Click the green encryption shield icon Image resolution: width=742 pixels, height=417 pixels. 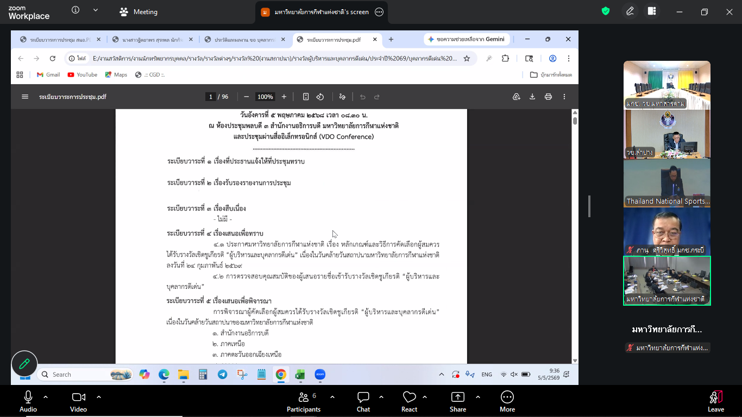[x=606, y=11]
